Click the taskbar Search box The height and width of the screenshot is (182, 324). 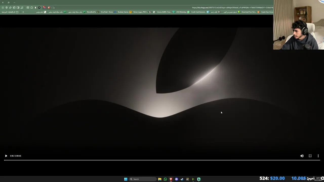coord(143,179)
